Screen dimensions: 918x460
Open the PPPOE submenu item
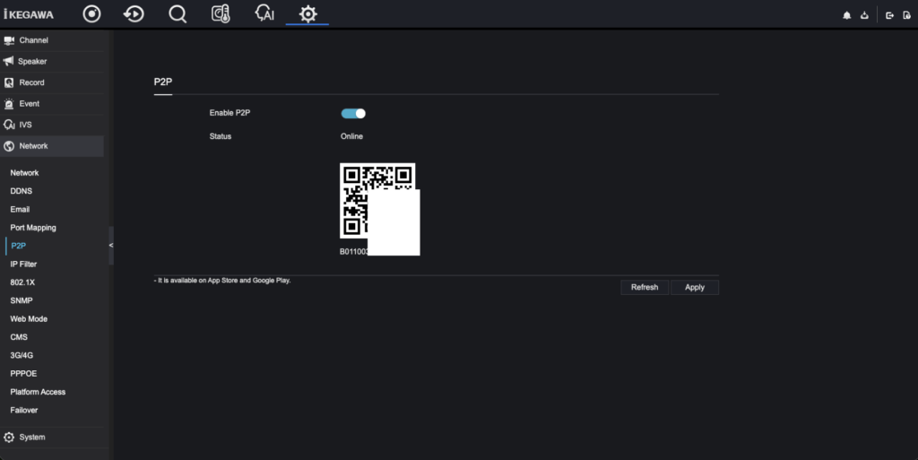(x=23, y=373)
